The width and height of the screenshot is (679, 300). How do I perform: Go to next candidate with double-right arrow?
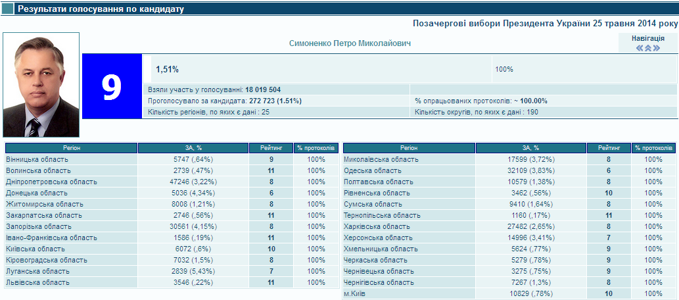click(656, 48)
